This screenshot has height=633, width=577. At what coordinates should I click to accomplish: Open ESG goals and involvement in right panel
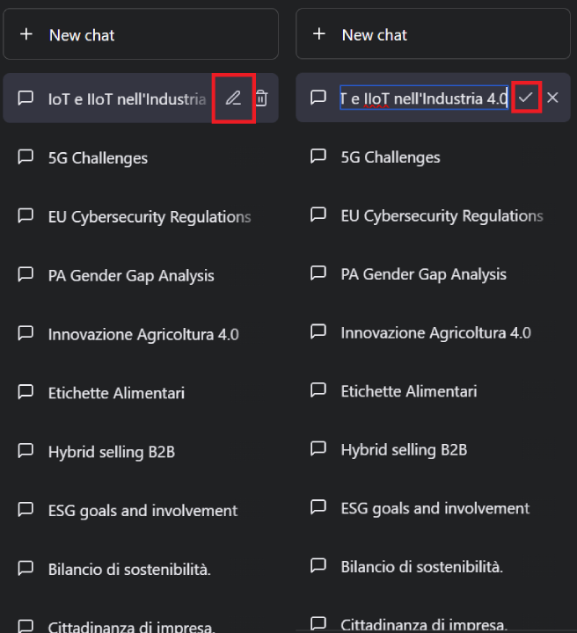click(x=435, y=508)
